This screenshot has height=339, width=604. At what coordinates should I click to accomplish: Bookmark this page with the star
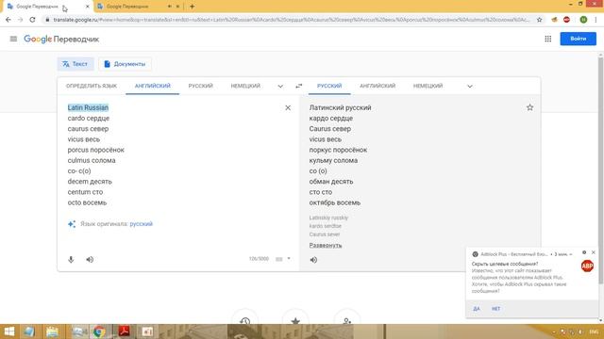coord(539,20)
